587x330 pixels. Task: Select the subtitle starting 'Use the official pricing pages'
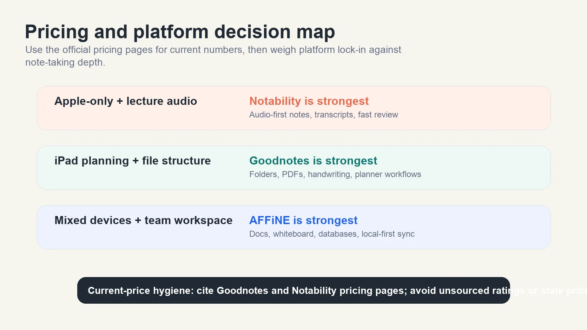tap(213, 56)
